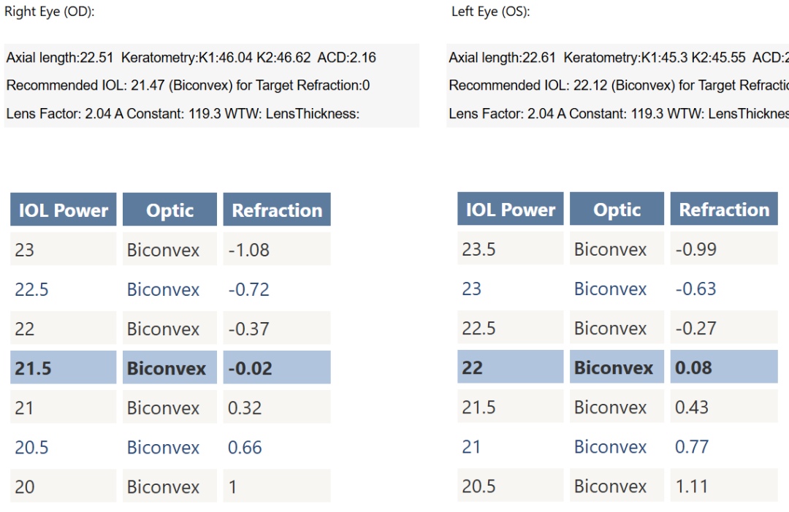Viewport: 789px width, 512px height.
Task: Click right eye axial length 22.51 summary line
Action: (x=191, y=57)
